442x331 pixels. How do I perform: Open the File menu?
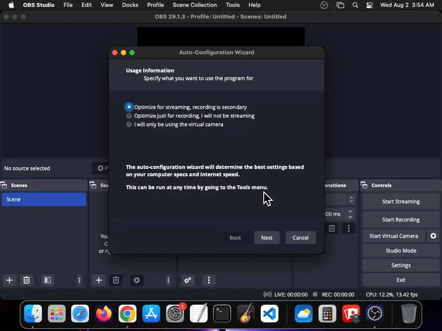click(x=68, y=5)
